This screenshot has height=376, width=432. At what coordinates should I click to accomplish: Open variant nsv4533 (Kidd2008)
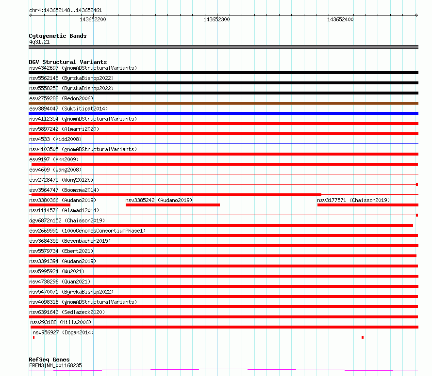coord(55,139)
